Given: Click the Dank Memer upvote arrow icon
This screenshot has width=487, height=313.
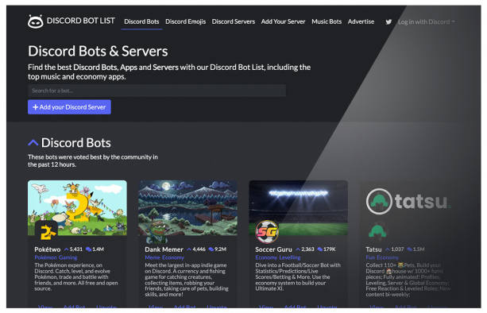Looking at the screenshot, I should click(x=189, y=249).
